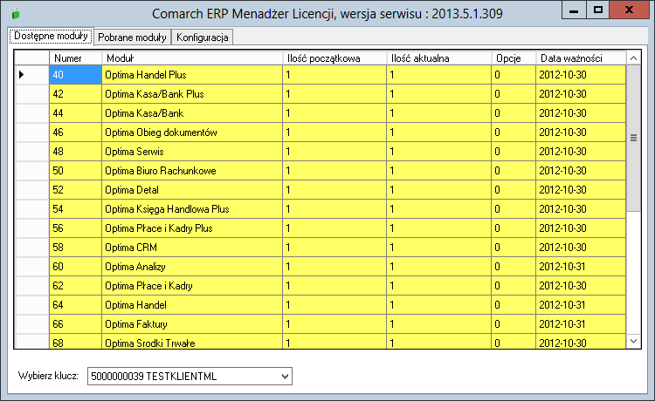Select the Dostępne moduły tab
655x401 pixels.
(x=51, y=36)
